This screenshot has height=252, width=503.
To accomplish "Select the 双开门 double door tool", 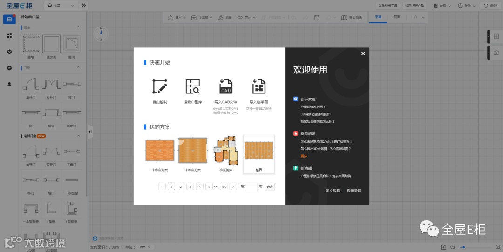I will click(x=51, y=87).
